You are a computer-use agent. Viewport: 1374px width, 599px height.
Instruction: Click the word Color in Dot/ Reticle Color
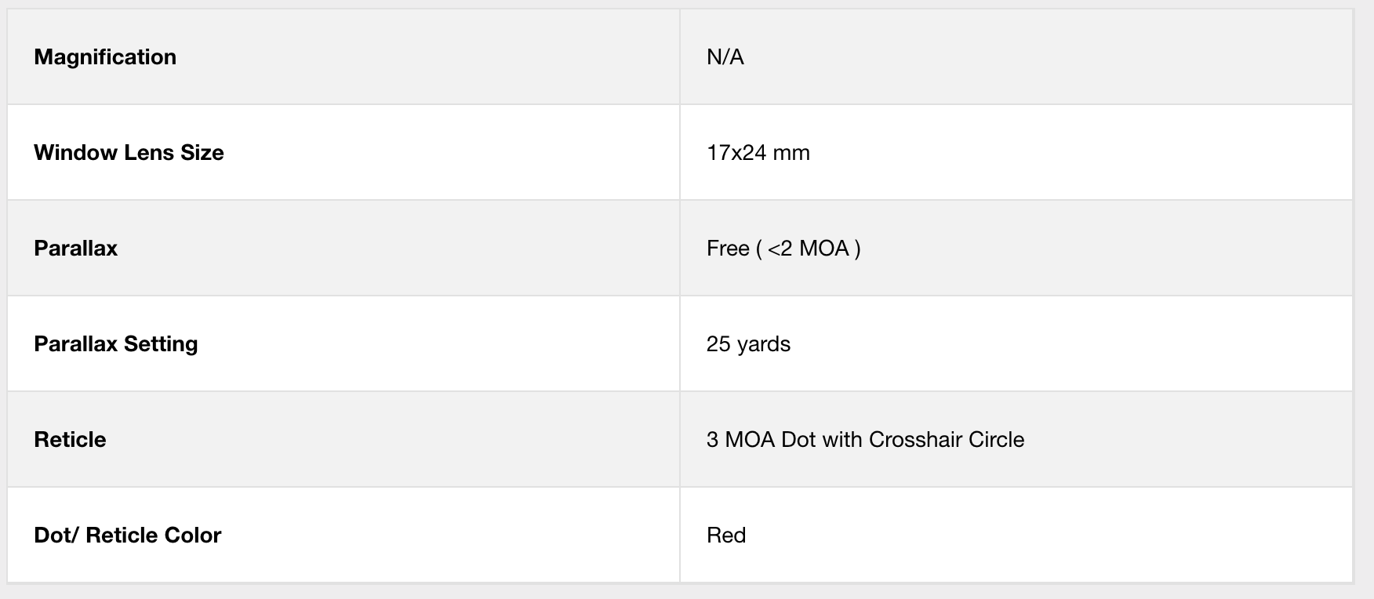point(192,535)
